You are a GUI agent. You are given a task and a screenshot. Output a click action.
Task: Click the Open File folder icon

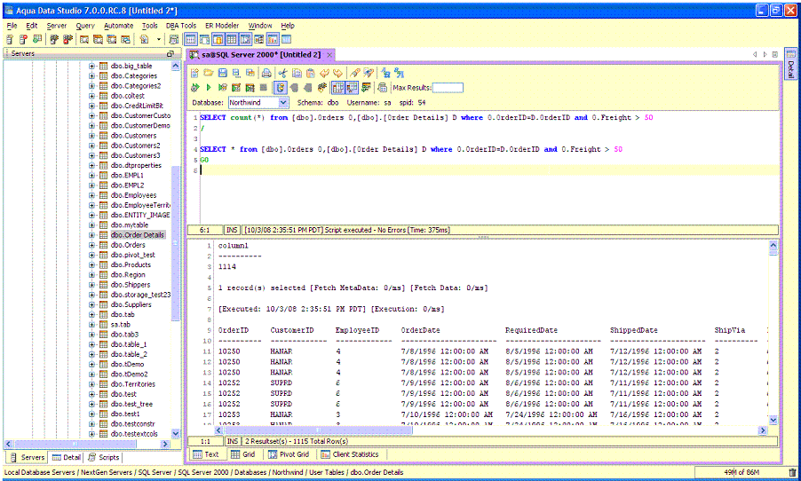click(209, 73)
